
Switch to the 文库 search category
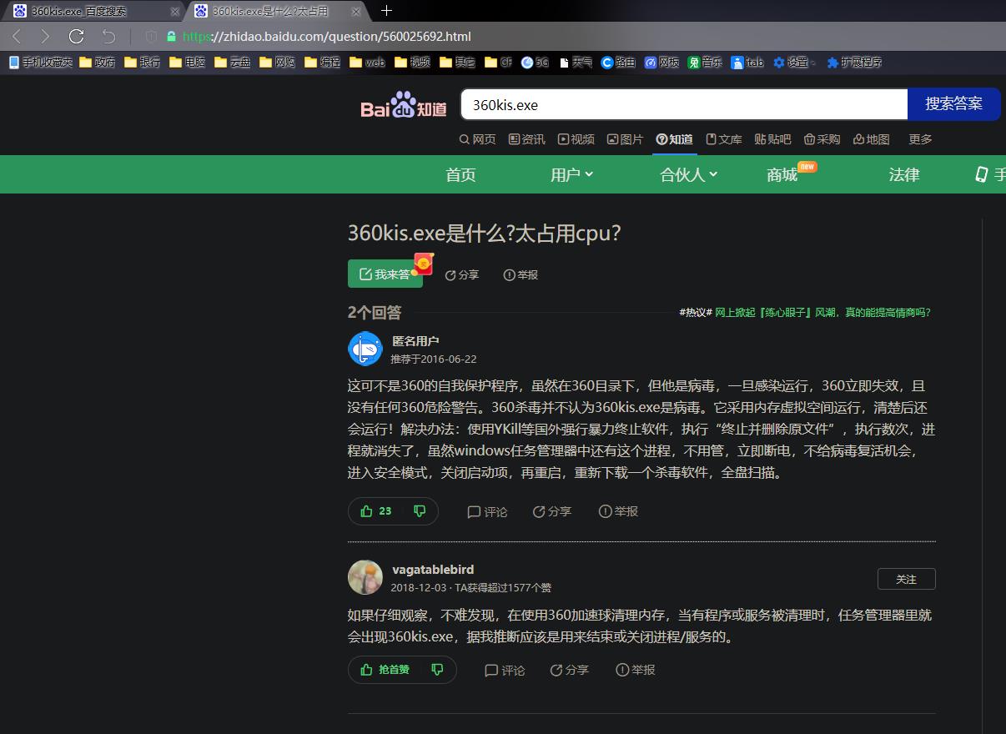(724, 139)
